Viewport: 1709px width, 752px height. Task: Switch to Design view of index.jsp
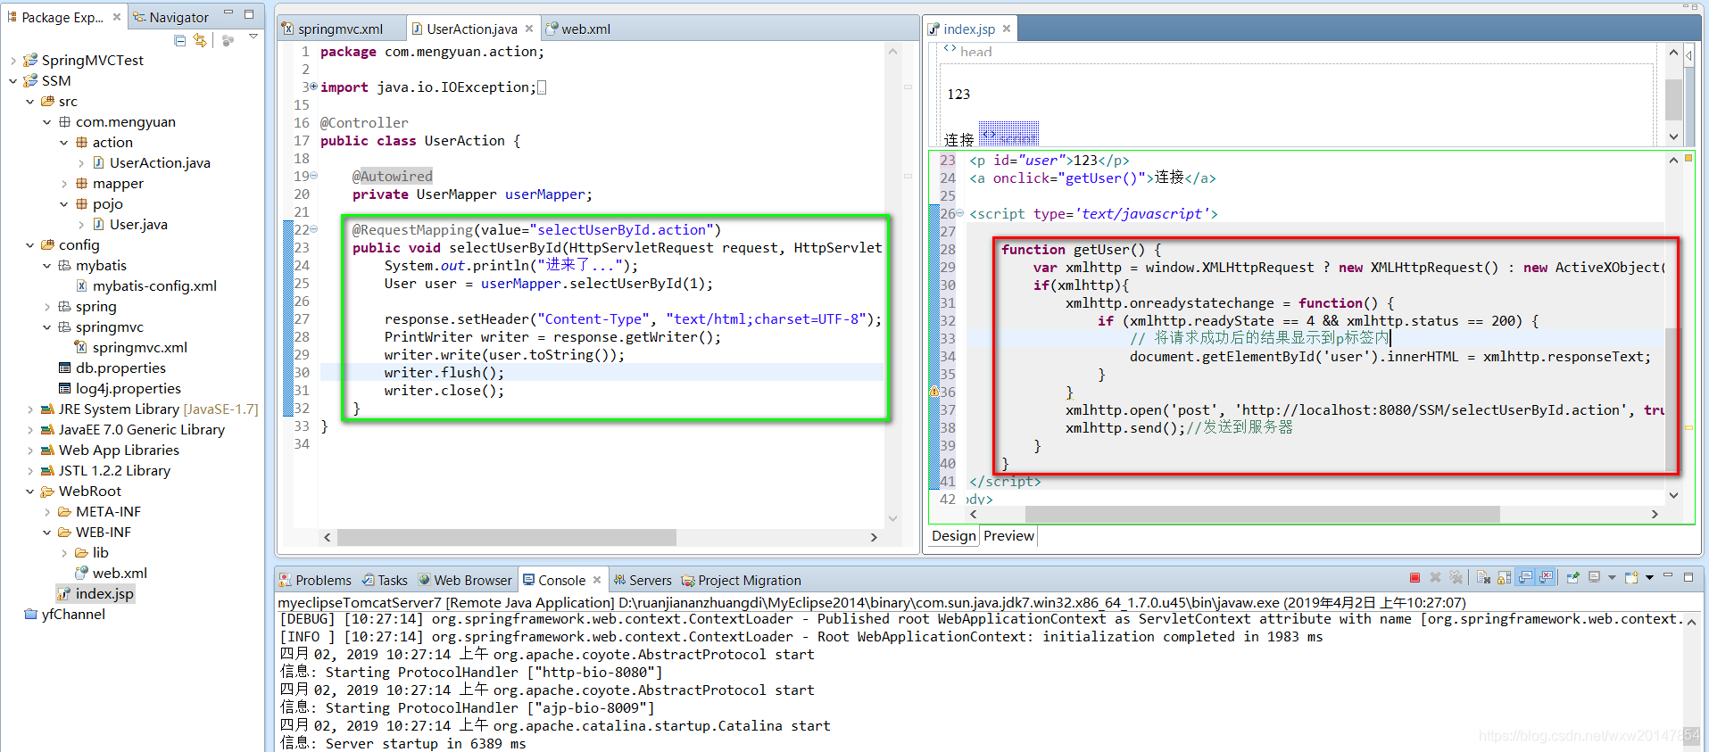coord(954,536)
